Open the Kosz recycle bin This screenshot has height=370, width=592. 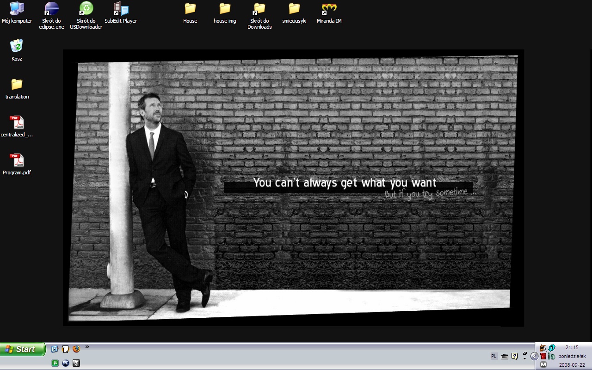[x=17, y=46]
